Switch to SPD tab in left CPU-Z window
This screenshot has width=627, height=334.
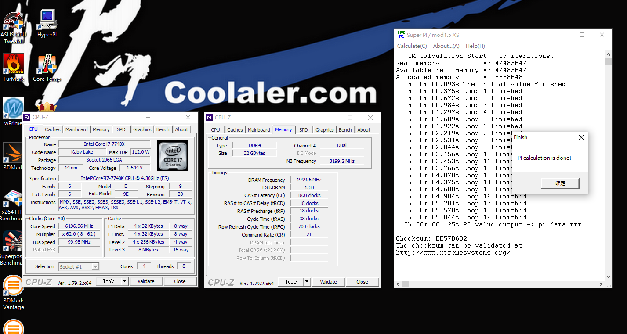[x=121, y=129]
